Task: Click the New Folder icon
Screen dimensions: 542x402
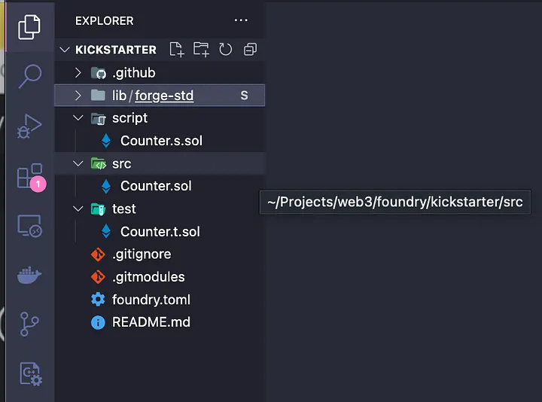Action: 201,50
